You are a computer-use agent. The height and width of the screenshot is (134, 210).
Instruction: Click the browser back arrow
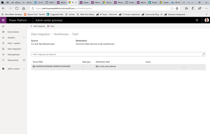pos(3,8)
